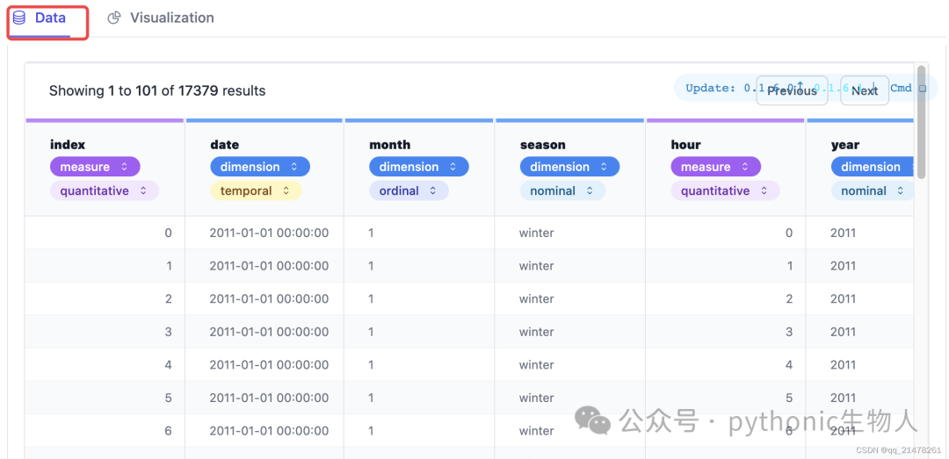Click the database icon beside Data
The height and width of the screenshot is (459, 949).
[19, 18]
